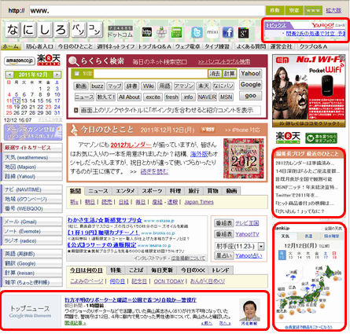This screenshot has width=350, height=334.
Task: Click the 移動 button beside URL field
Action: (x=274, y=10)
